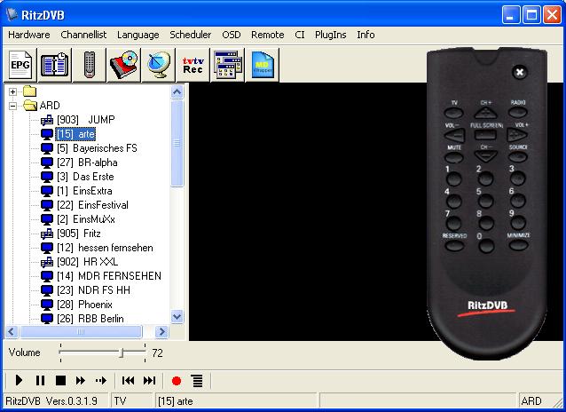The width and height of the screenshot is (566, 412).
Task: Click VOL- on the virtual remote
Action: point(454,136)
